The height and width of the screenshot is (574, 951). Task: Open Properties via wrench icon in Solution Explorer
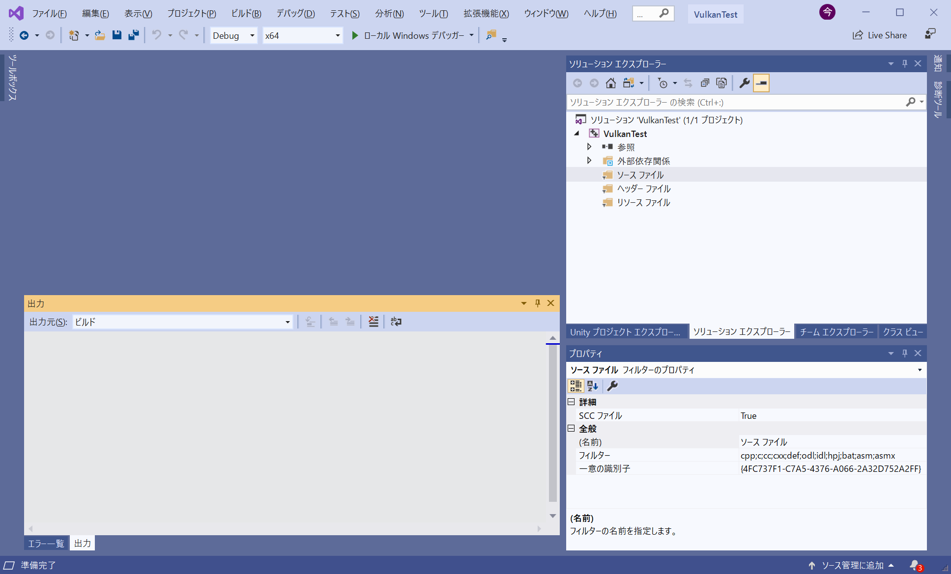click(x=745, y=83)
